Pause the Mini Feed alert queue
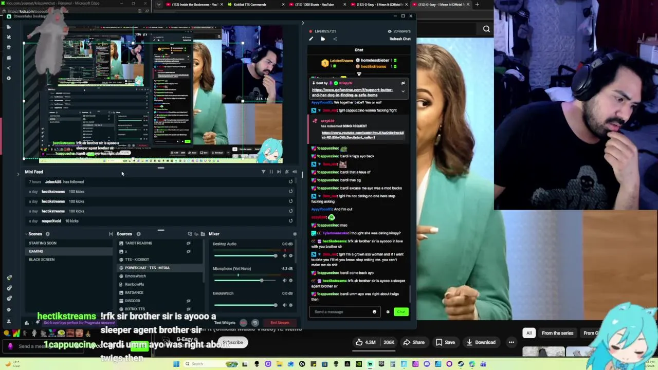Viewport: 658px width, 370px height. [271, 172]
